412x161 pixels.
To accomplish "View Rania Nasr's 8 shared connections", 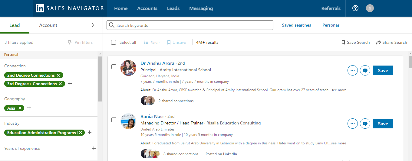I will click(181, 154).
